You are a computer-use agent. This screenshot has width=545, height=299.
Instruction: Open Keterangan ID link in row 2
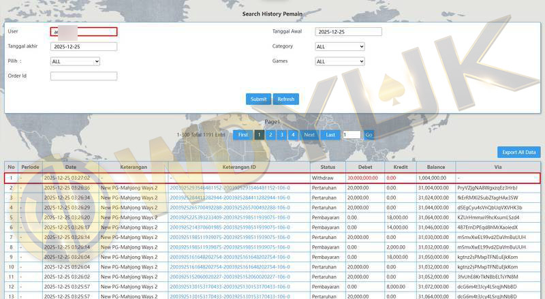(x=230, y=187)
